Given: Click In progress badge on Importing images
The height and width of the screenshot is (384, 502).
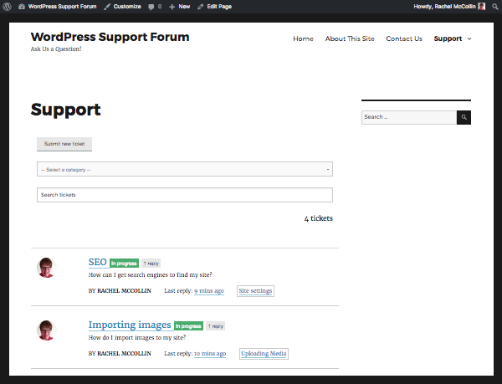Looking at the screenshot, I should click(x=188, y=326).
